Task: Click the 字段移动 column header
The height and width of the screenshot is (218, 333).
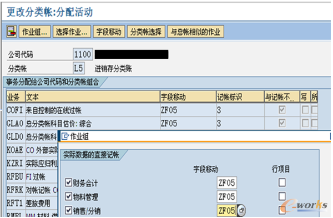Action: coord(188,97)
